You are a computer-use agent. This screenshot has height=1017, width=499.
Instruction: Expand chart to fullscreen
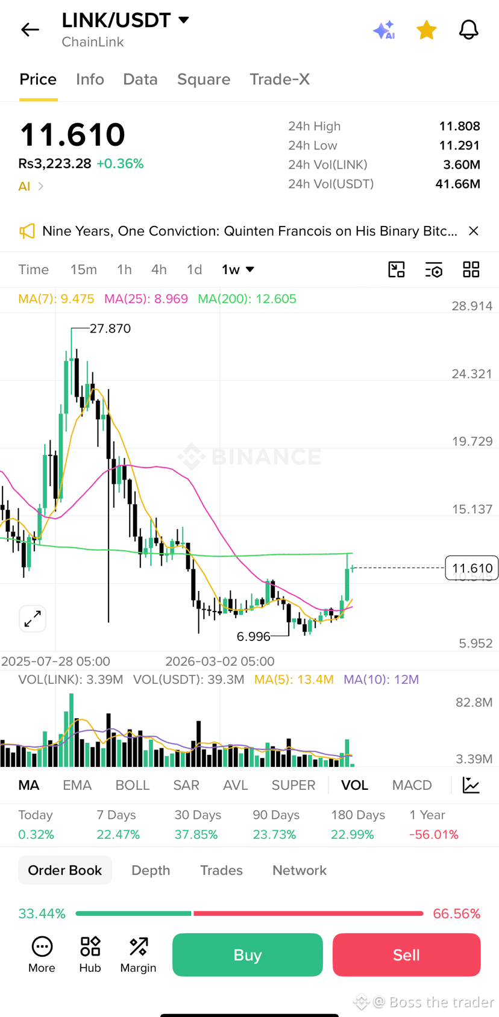tap(33, 619)
